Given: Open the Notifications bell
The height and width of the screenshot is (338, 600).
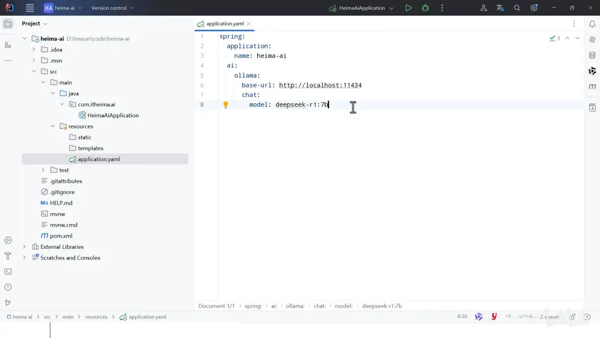Looking at the screenshot, I should point(592,24).
